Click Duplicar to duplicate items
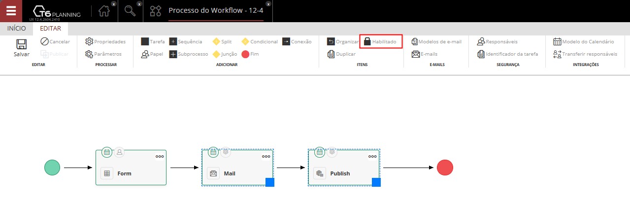Viewport: 630px width, 204px height. click(x=341, y=54)
